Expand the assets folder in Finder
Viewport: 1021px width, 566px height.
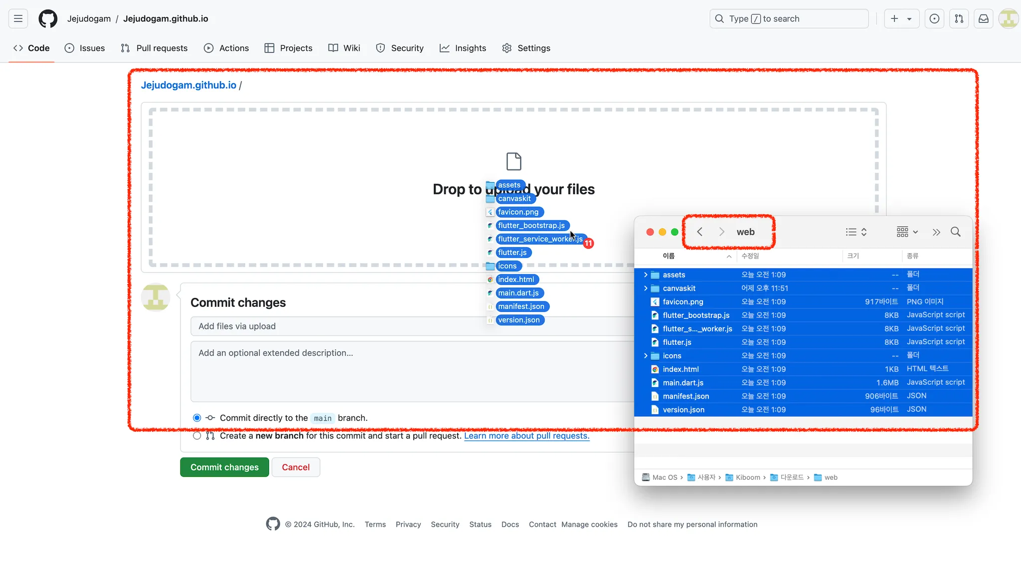point(646,275)
